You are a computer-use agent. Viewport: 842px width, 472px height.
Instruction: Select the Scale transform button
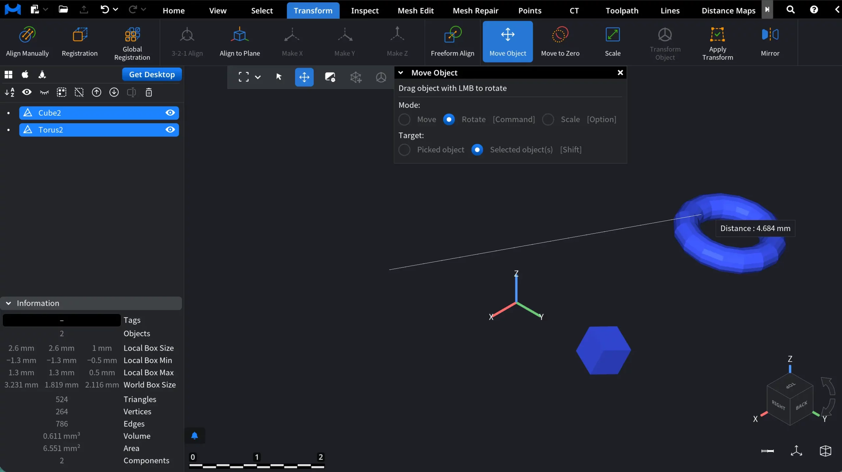point(612,42)
